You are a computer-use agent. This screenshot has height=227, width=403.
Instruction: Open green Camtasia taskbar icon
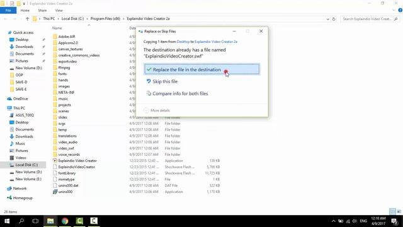(79, 221)
